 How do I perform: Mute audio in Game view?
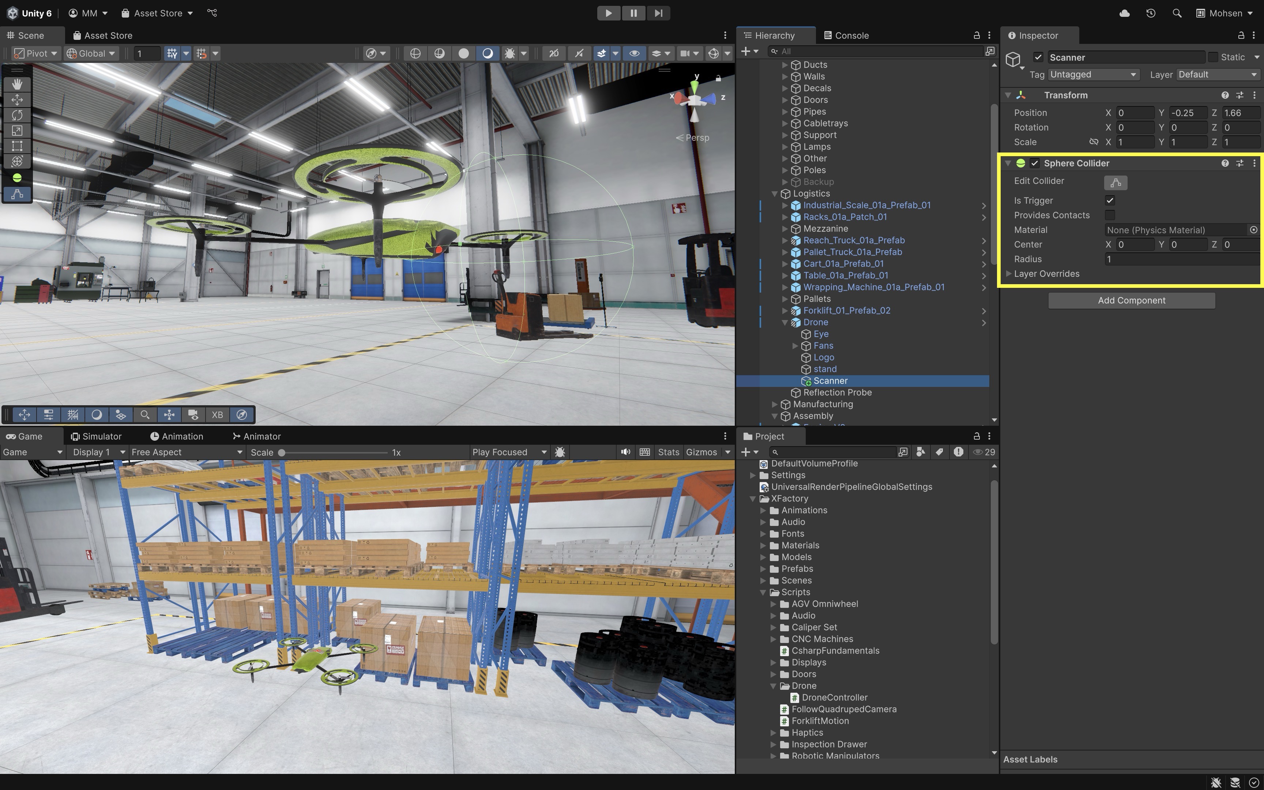(625, 452)
